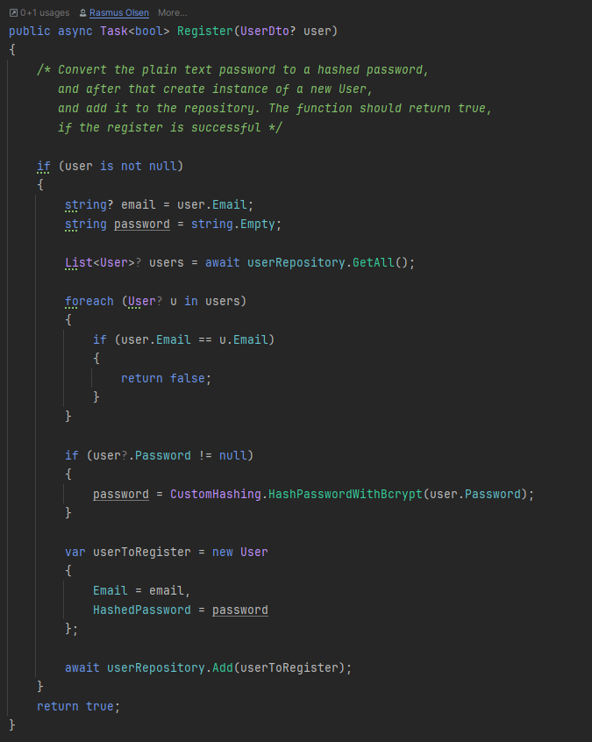
Task: Click the author person icon
Action: 82,13
